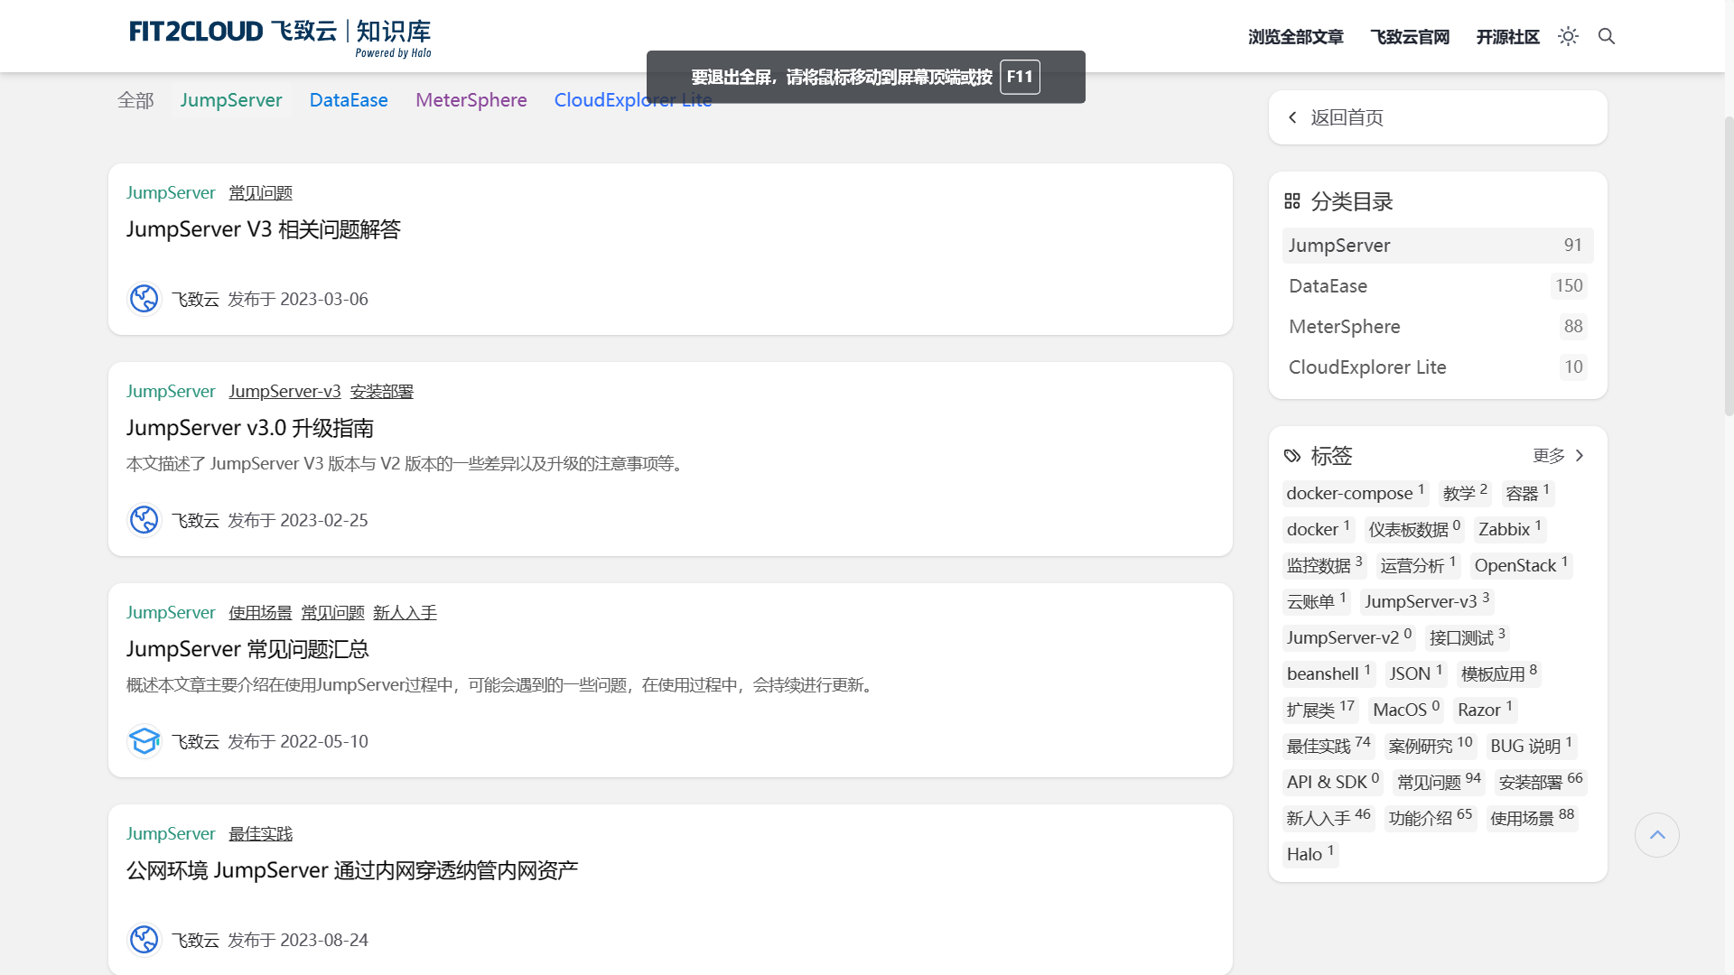Click the 功能介绍 tag

pyautogui.click(x=1431, y=818)
